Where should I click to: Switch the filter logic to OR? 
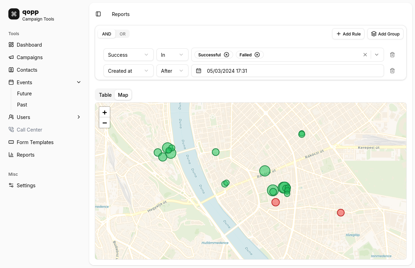[x=123, y=34]
